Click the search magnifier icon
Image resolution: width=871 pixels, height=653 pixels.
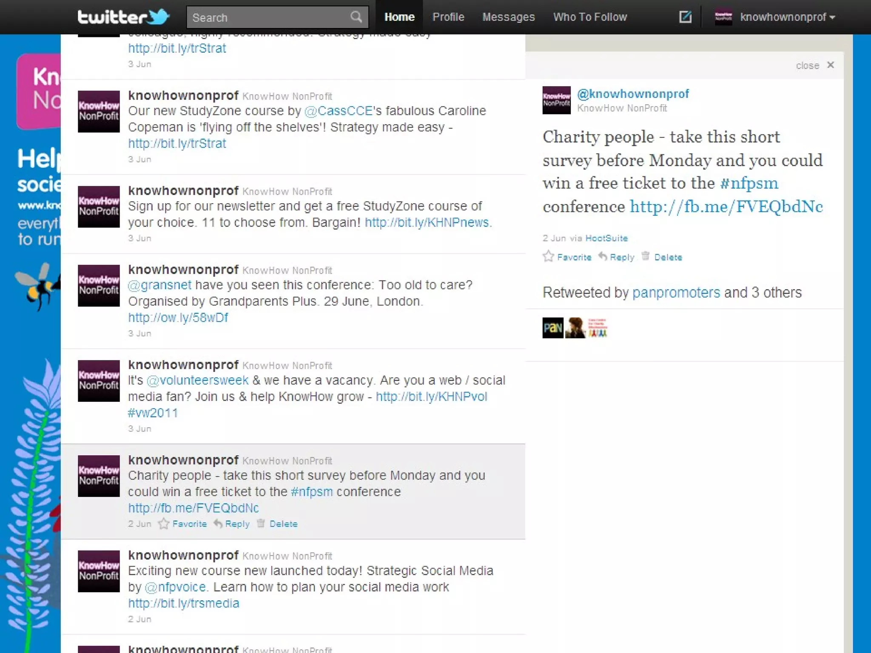pos(356,17)
